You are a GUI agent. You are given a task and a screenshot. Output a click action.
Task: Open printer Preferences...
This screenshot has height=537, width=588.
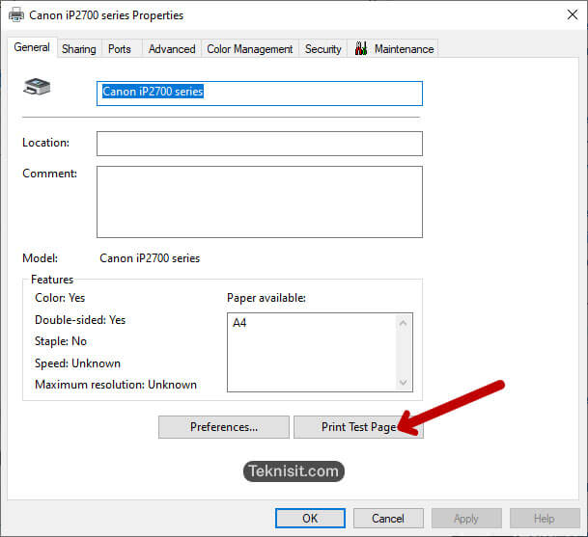[224, 427]
